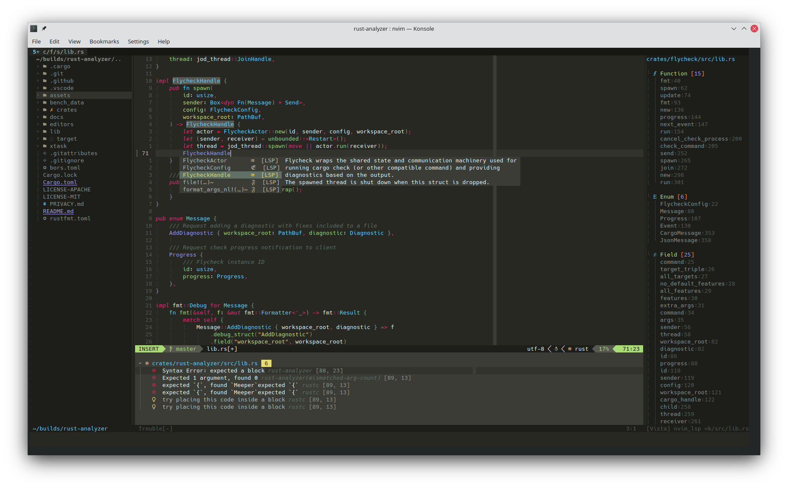The height and width of the screenshot is (488, 788).
Task: Expand the xtask folder chevron
Action: pyautogui.click(x=38, y=146)
